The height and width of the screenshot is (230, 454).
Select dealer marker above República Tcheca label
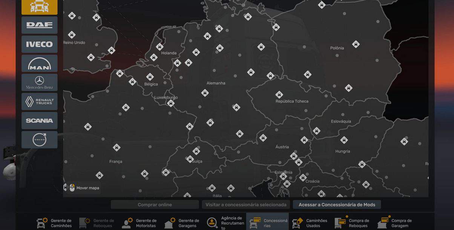pyautogui.click(x=279, y=95)
